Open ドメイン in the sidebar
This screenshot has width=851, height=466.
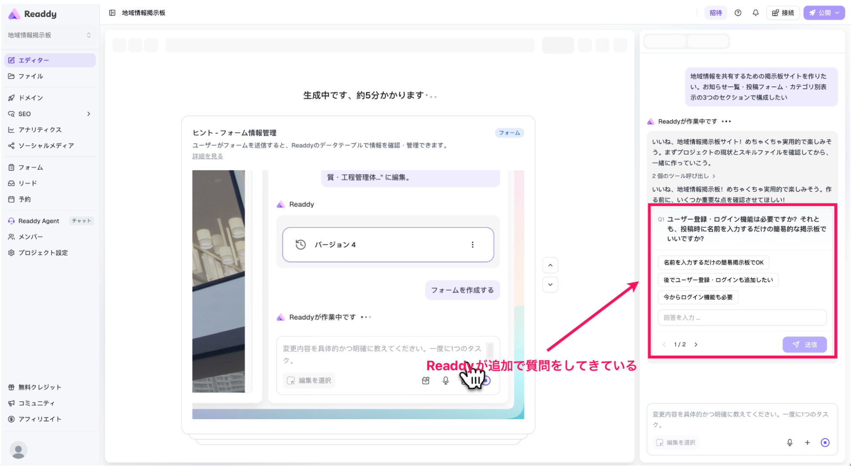[50, 97]
